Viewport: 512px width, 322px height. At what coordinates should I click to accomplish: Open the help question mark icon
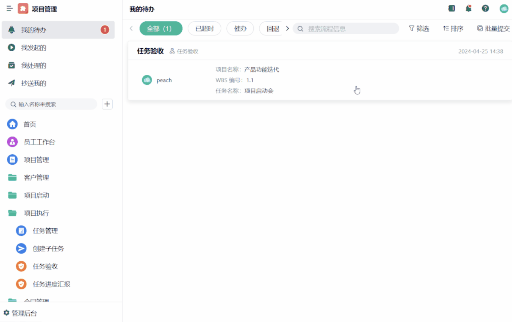tap(485, 8)
